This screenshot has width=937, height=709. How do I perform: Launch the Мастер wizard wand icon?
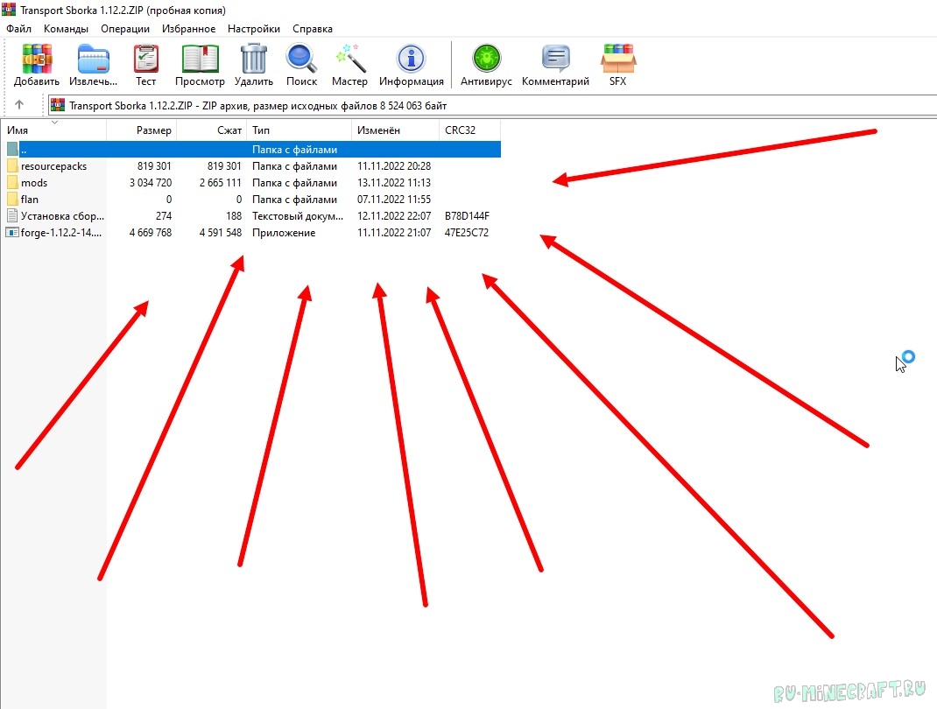[349, 60]
